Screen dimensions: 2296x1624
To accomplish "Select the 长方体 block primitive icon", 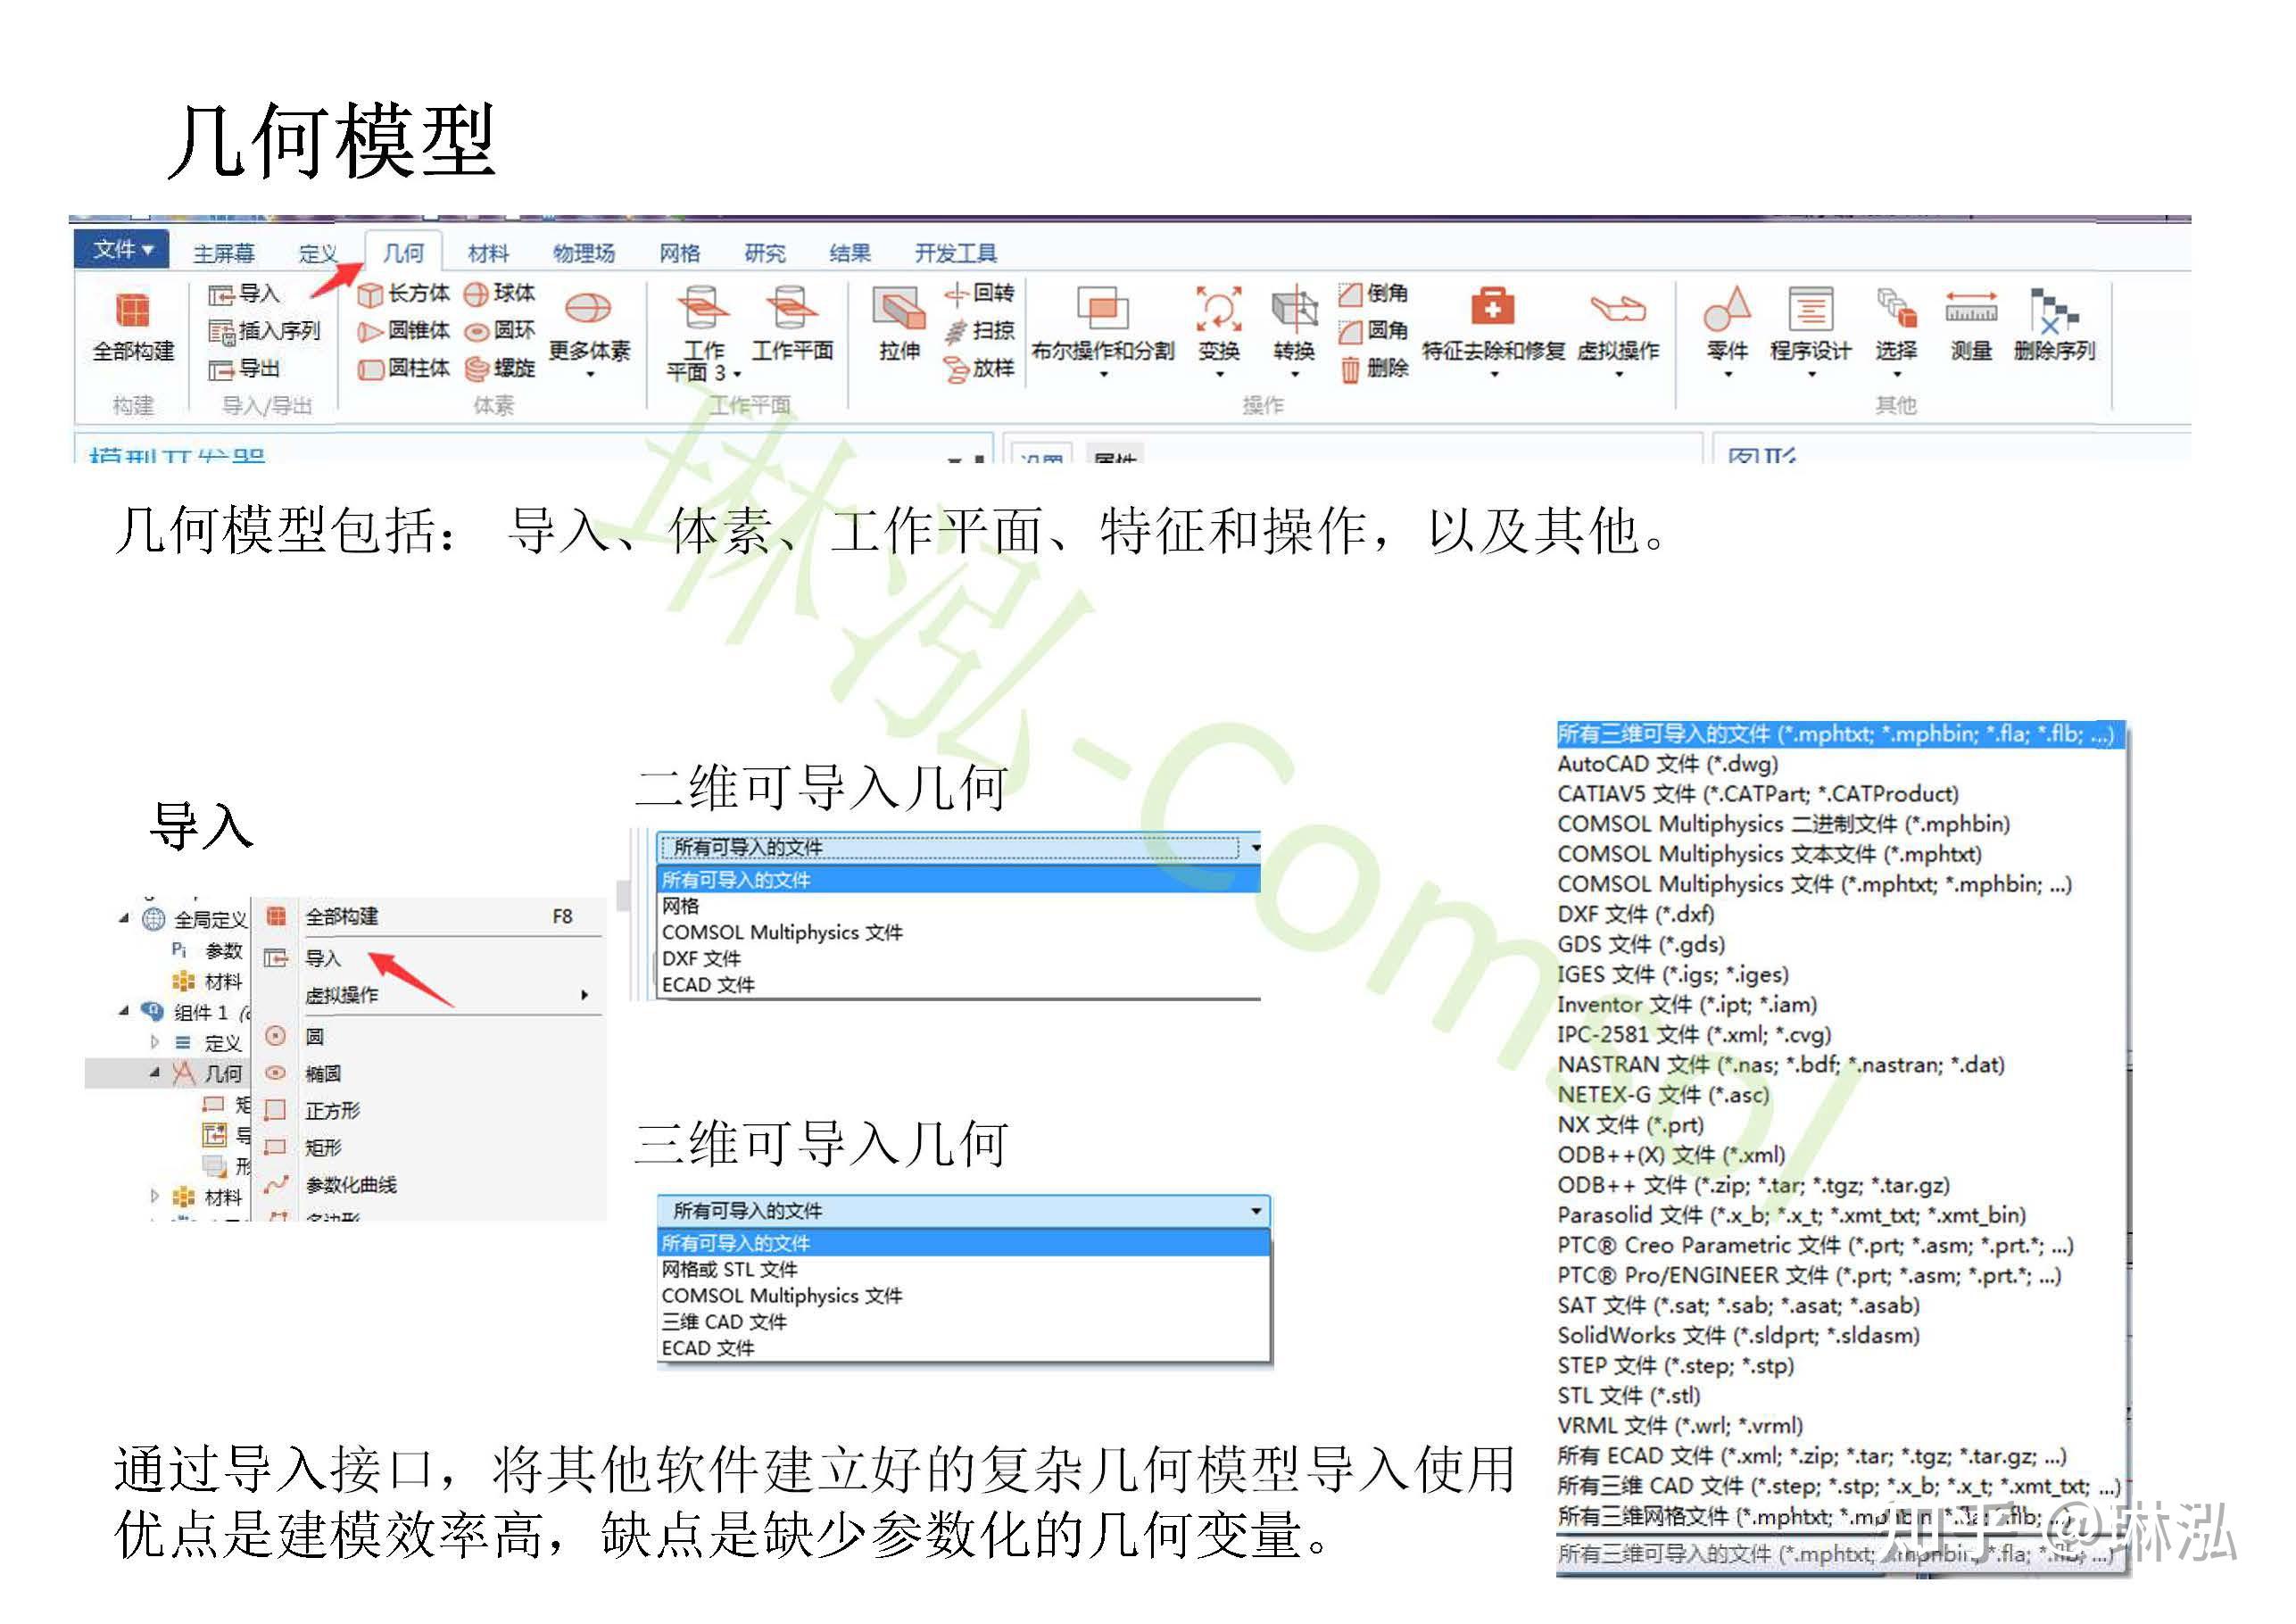I will 370,294.
